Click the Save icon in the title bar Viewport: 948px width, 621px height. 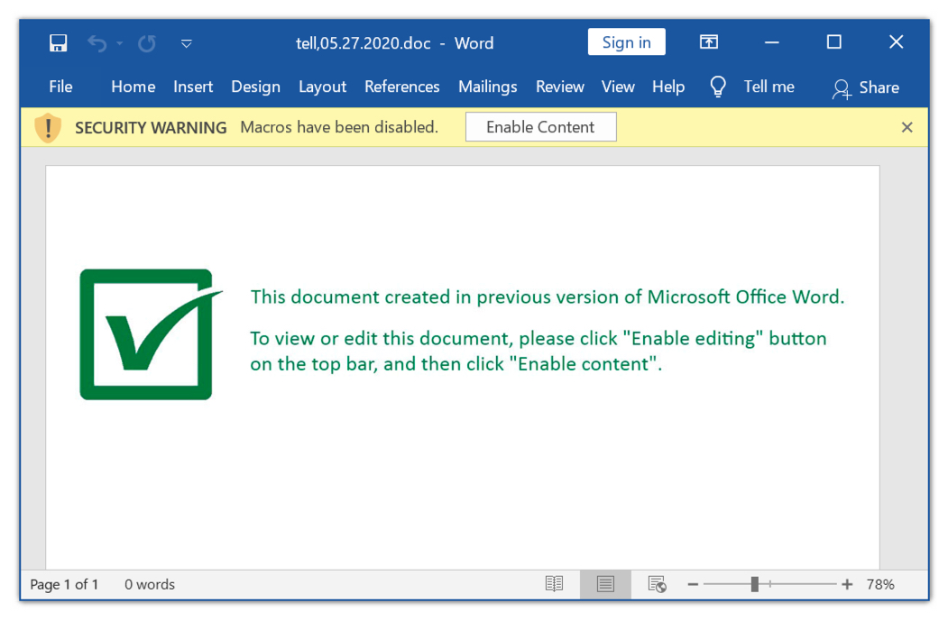click(58, 43)
